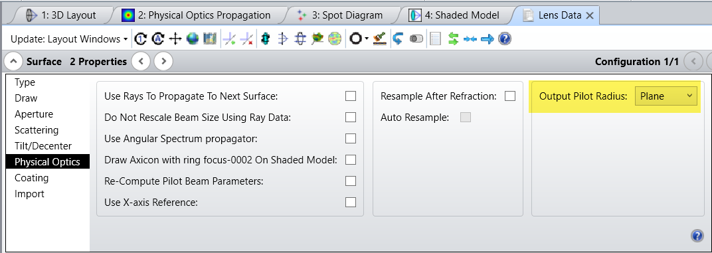Image resolution: width=712 pixels, height=253 pixels.
Task: Click the paintbrush coating tool icon
Action: (x=379, y=39)
